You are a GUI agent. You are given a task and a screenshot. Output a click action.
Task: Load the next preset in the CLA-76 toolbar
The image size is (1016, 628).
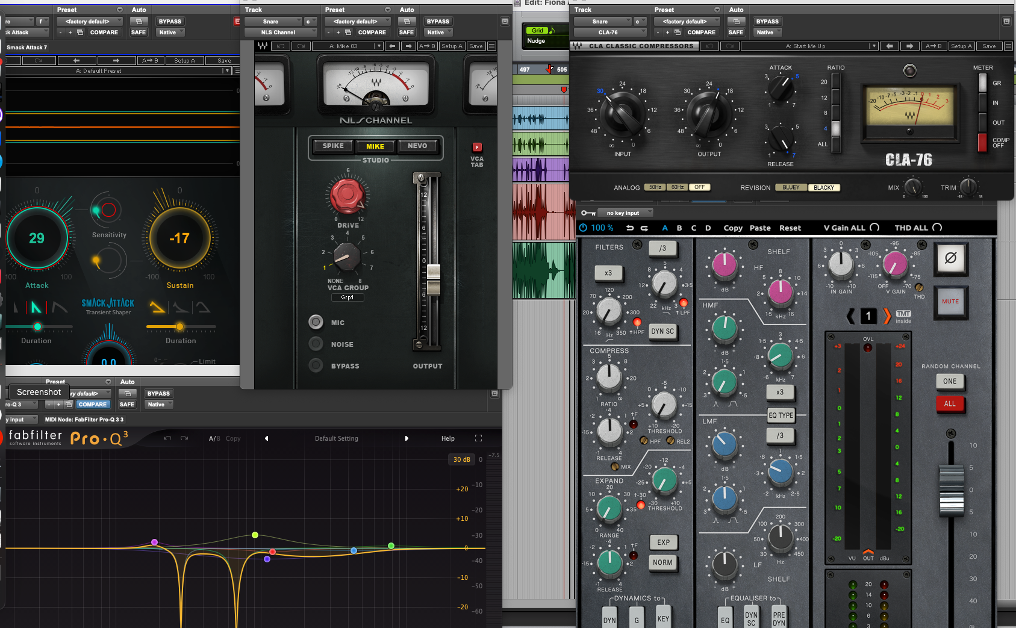coord(910,46)
